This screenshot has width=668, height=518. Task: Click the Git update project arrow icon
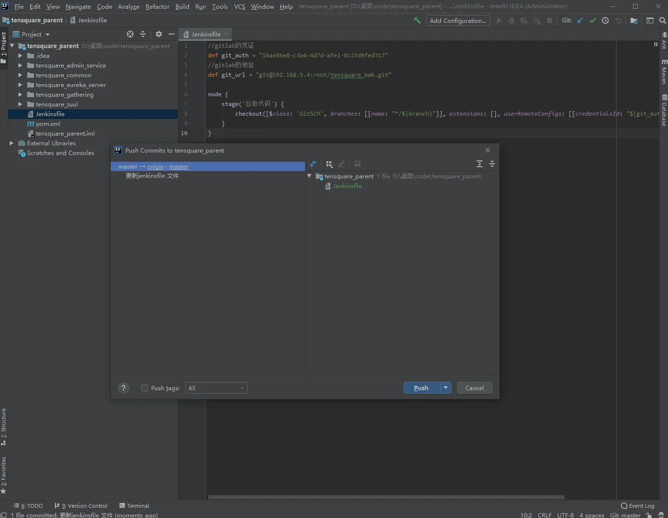point(580,20)
